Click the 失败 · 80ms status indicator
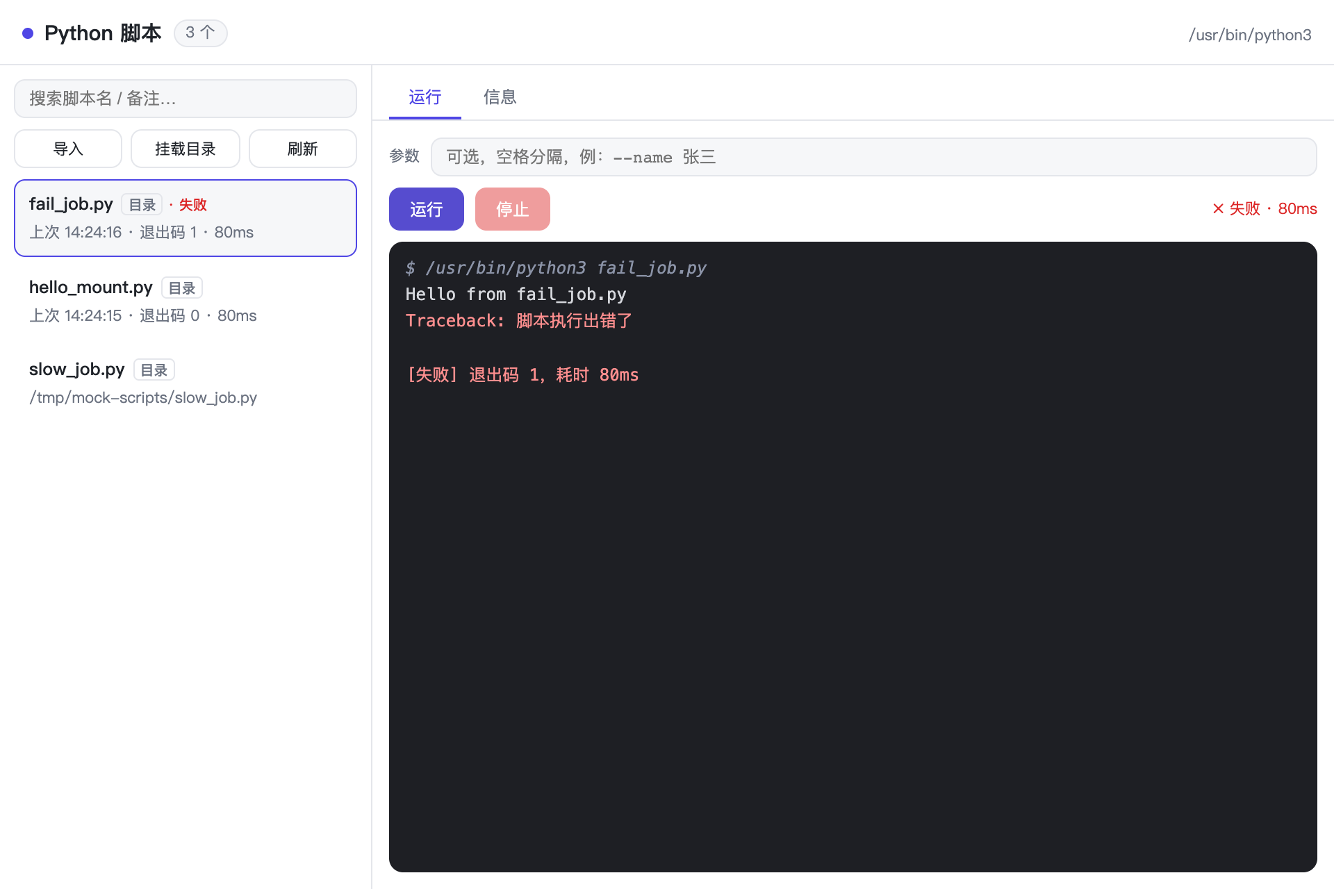The height and width of the screenshot is (889, 1334). tap(1265, 208)
